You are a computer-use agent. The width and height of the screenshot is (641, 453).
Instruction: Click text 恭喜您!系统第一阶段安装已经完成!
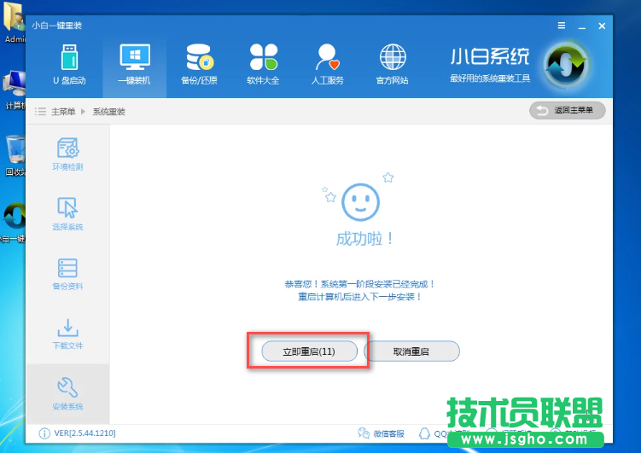point(359,284)
